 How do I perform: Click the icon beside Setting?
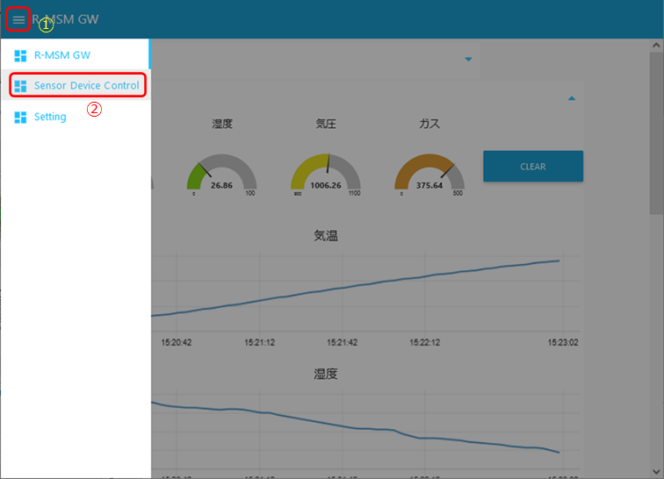click(20, 117)
